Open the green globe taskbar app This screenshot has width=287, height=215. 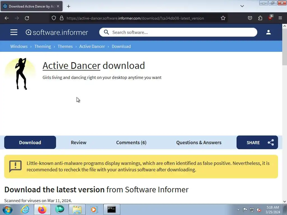(60, 209)
